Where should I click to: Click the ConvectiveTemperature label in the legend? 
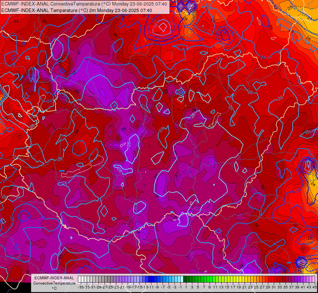click(54, 283)
